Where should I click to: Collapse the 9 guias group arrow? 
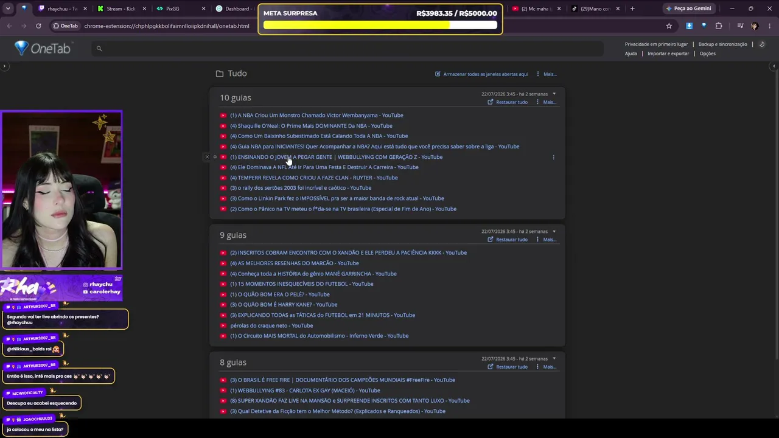pos(554,232)
